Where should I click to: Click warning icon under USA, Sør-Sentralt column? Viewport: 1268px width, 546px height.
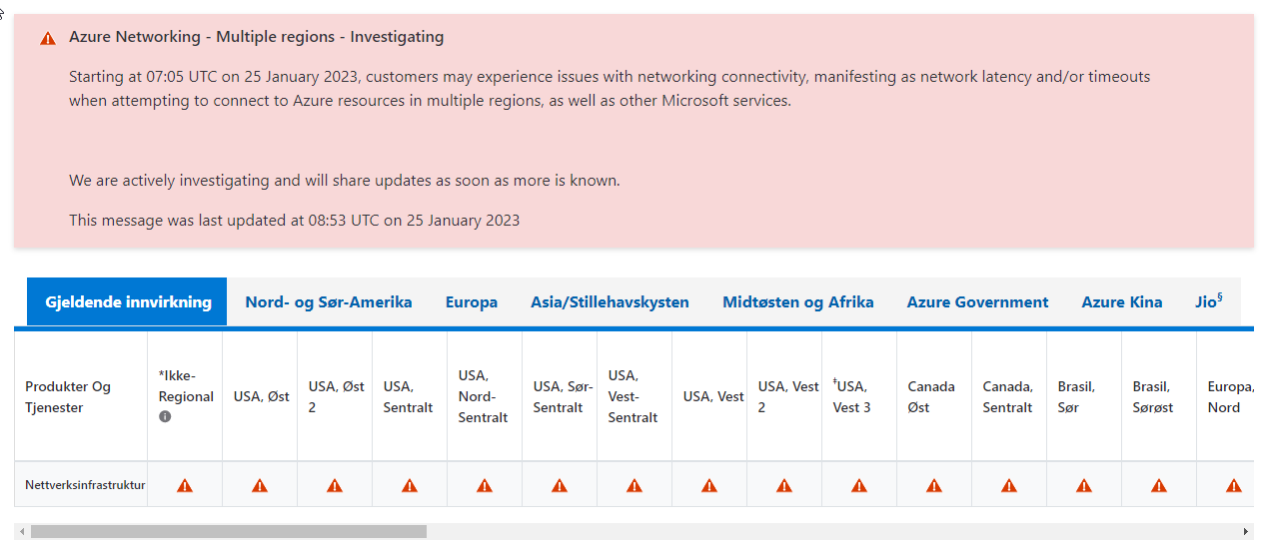pyautogui.click(x=560, y=486)
